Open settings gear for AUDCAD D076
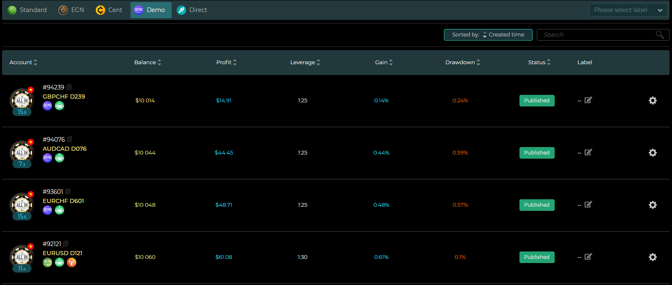This screenshot has height=285, width=672. [653, 153]
